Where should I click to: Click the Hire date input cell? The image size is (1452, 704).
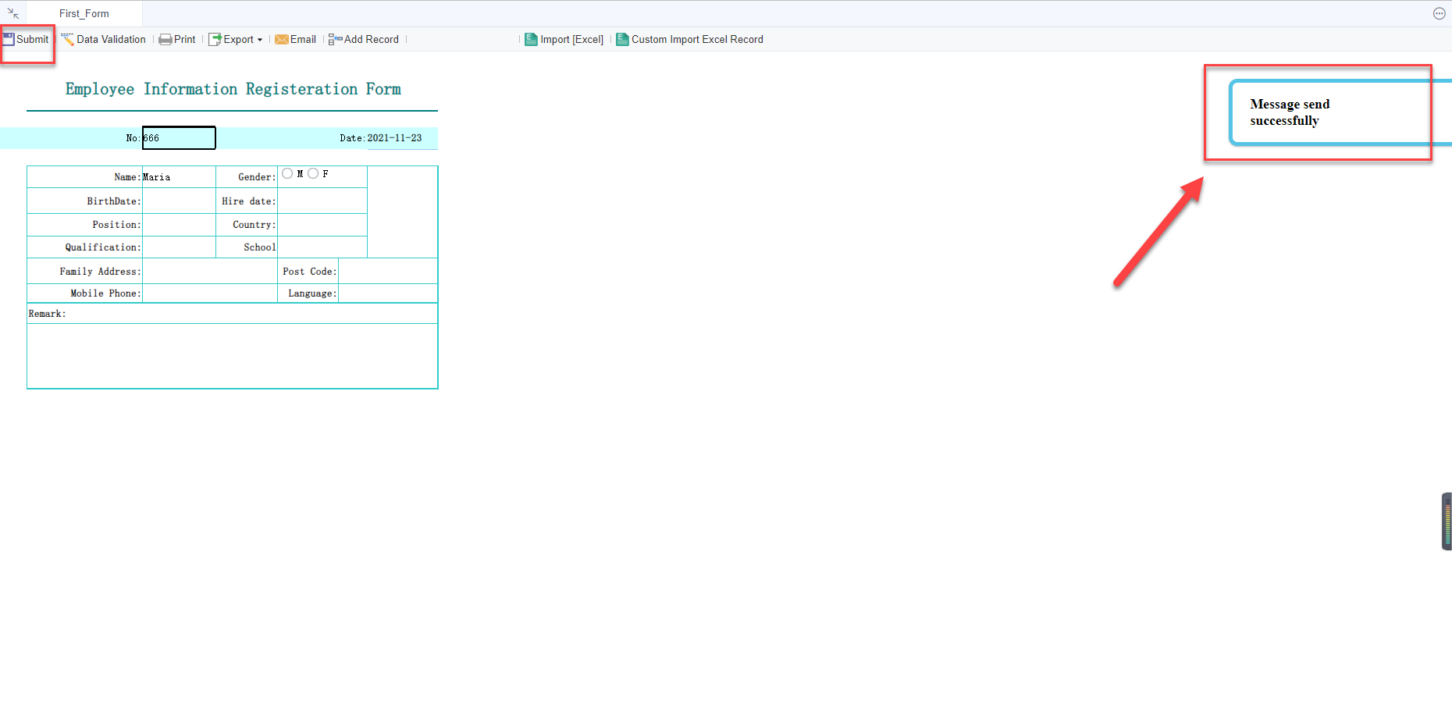322,201
